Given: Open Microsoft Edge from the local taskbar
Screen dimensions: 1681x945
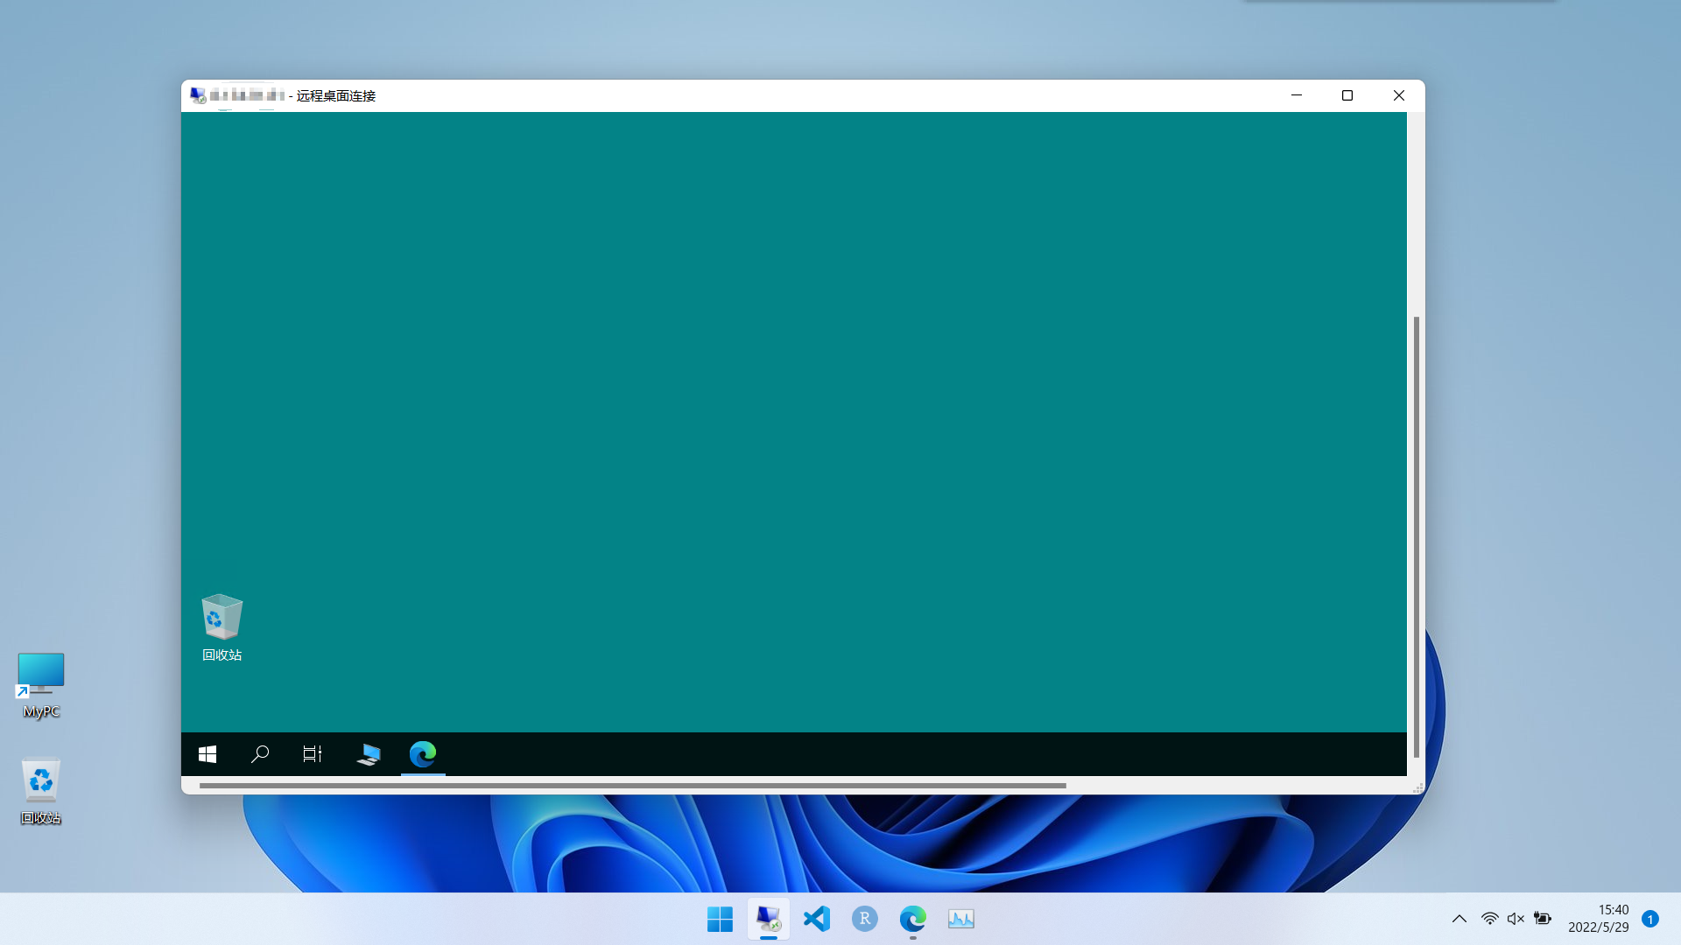Looking at the screenshot, I should (x=912, y=919).
